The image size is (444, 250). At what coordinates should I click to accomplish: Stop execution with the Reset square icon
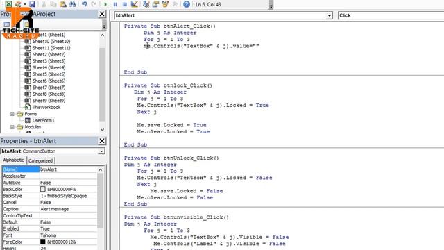tap(125, 5)
